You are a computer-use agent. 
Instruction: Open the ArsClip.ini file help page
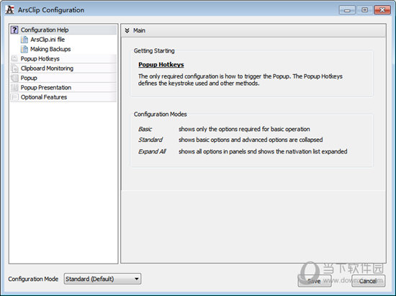(48, 40)
